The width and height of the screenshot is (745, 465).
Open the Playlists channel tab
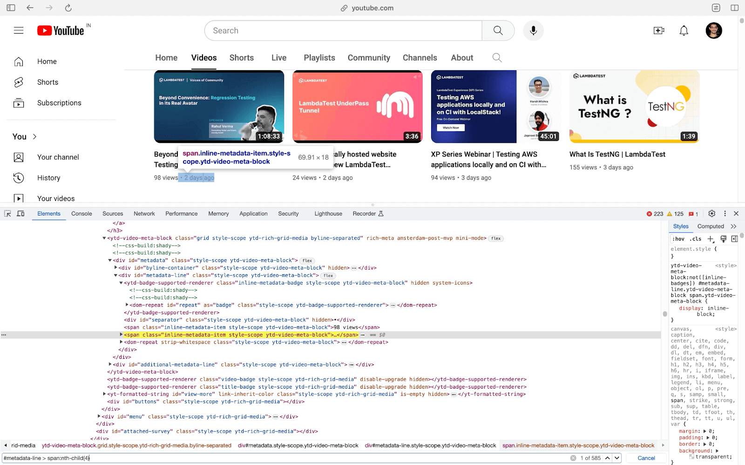319,58
